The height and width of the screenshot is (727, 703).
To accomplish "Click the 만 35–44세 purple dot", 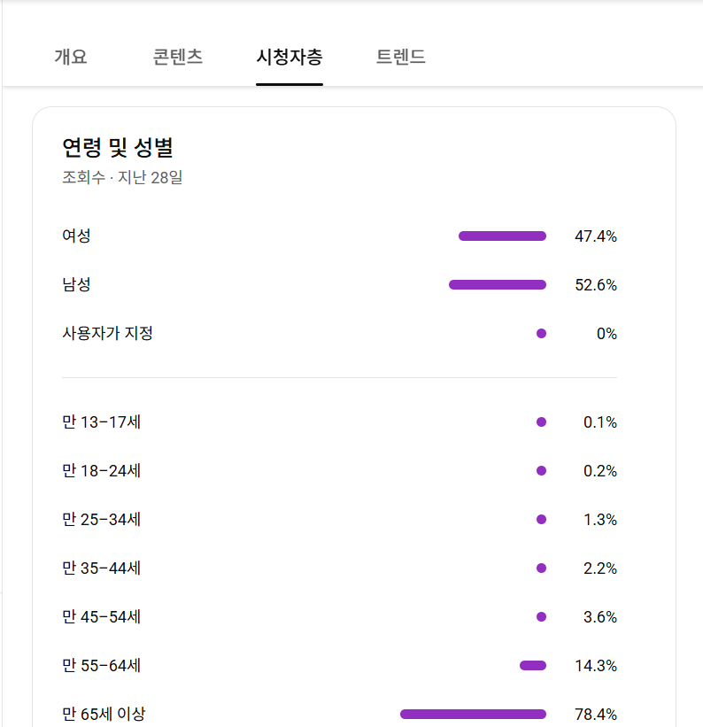I will pos(541,568).
